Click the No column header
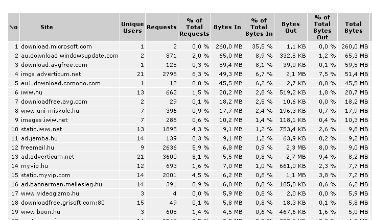The width and height of the screenshot is (372, 220). coord(13,27)
